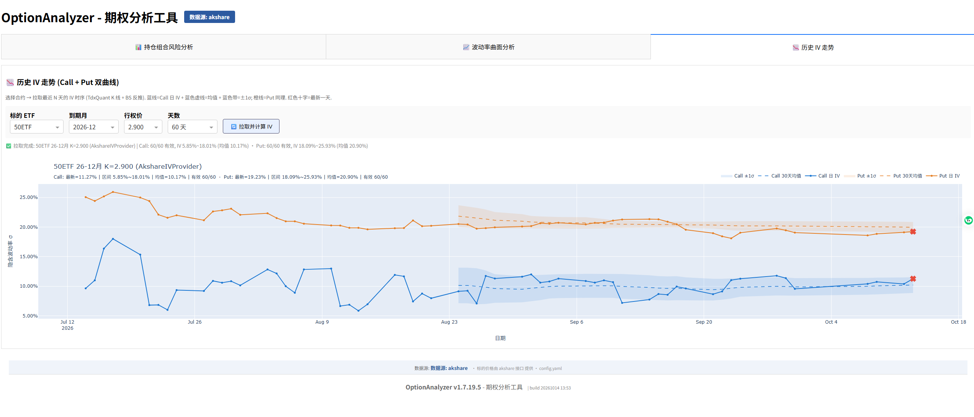Click the 隐含波动率 y-axis title
Viewport: 974px width, 417px height.
tap(10, 251)
